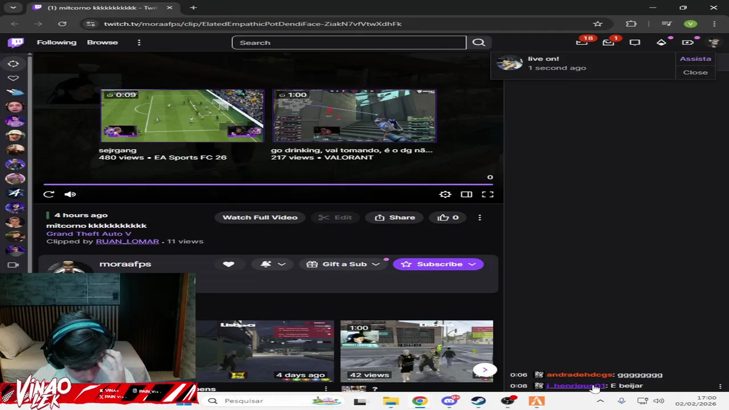Go to the Following tab
729x410 pixels.
56,43
